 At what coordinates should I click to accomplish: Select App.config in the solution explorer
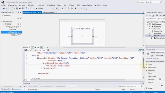[158, 31]
